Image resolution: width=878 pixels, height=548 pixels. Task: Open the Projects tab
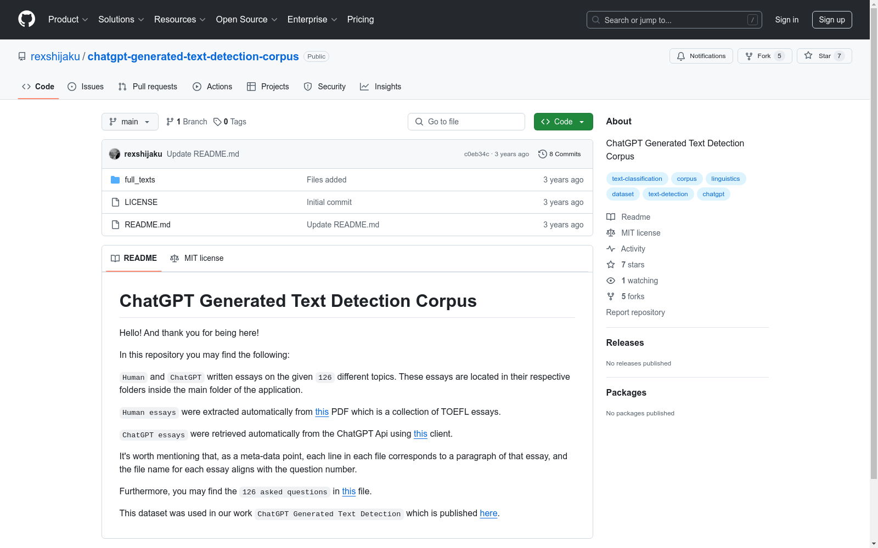(x=268, y=87)
